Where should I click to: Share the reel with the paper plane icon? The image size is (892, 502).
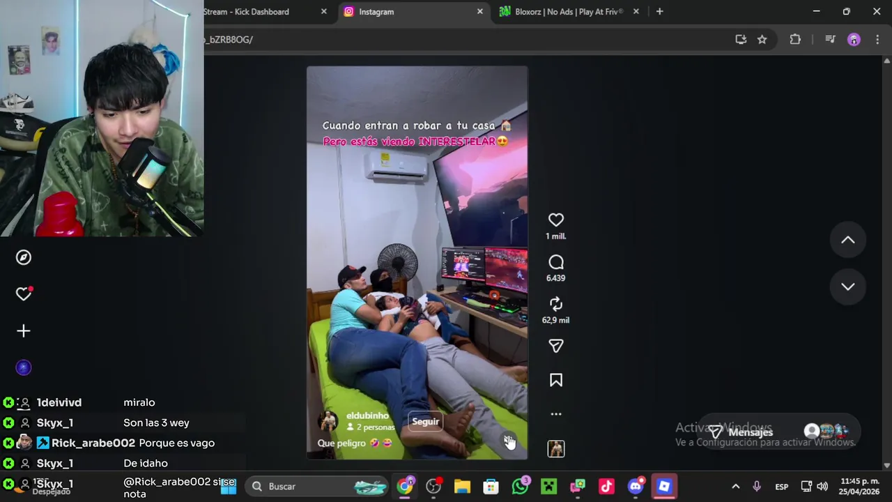click(555, 346)
